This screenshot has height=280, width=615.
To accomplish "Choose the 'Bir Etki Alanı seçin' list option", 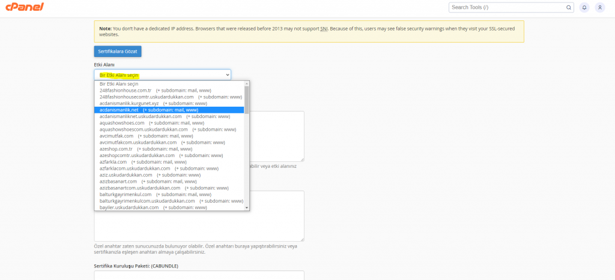I will pos(169,84).
